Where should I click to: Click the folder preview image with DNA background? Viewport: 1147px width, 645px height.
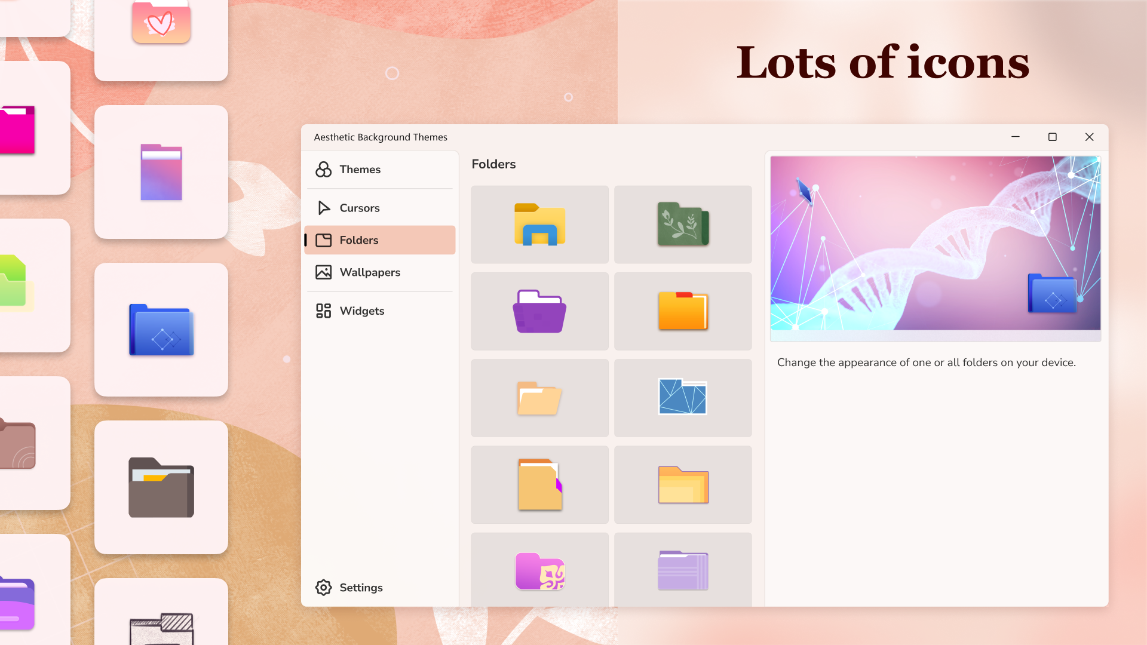[935, 245]
